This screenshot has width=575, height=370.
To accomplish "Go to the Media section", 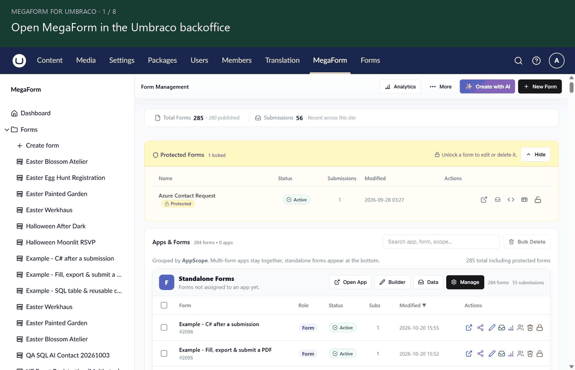I will [x=86, y=60].
